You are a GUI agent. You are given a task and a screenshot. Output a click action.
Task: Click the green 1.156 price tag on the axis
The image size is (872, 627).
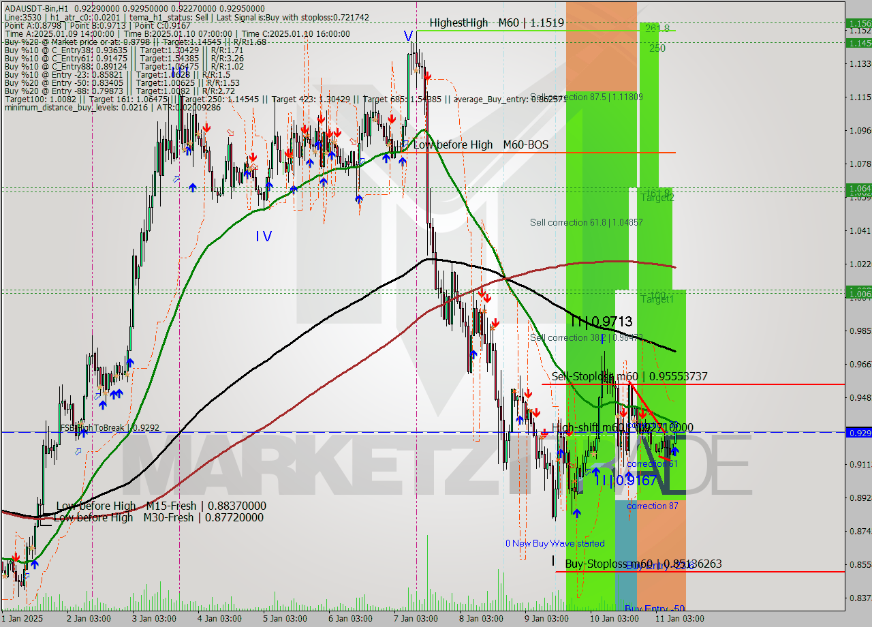pyautogui.click(x=858, y=23)
